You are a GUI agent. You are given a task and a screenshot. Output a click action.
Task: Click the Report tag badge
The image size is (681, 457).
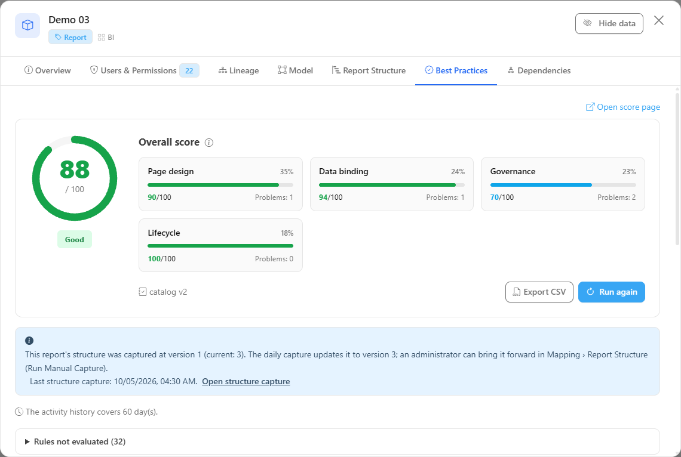tap(70, 38)
